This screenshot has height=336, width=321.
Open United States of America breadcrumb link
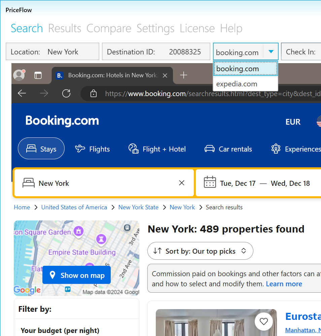tap(74, 207)
